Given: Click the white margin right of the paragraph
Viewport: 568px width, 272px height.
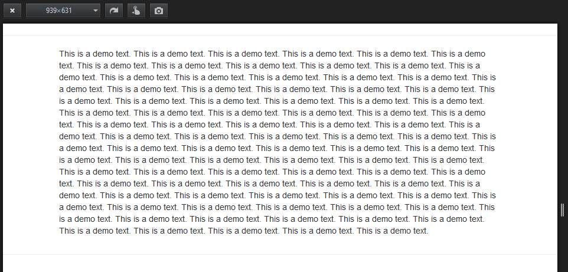Looking at the screenshot, I should tap(527, 142).
